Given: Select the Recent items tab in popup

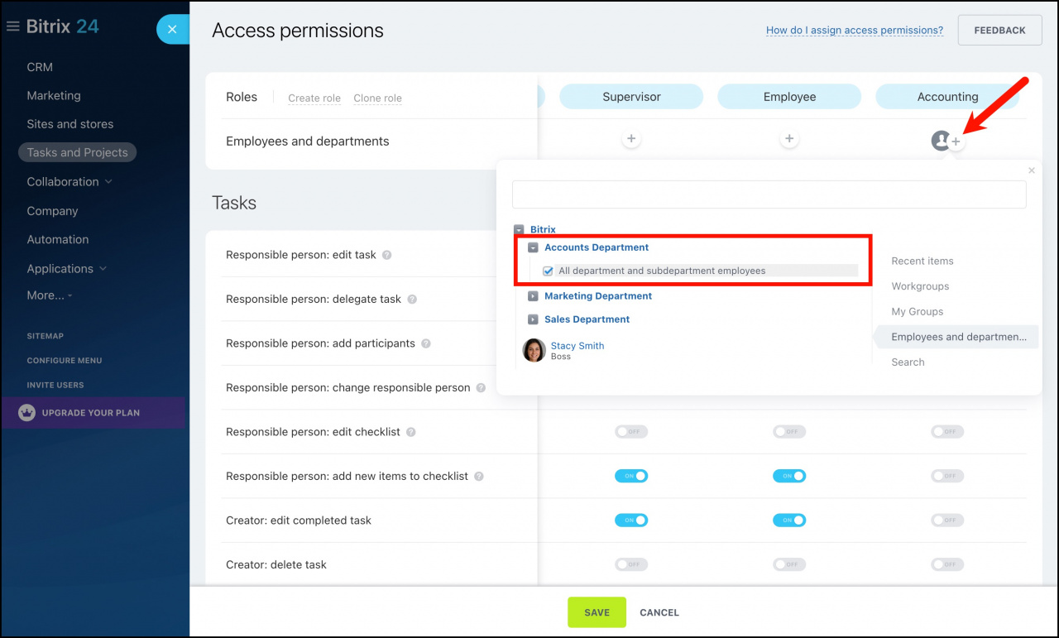Looking at the screenshot, I should pyautogui.click(x=922, y=261).
